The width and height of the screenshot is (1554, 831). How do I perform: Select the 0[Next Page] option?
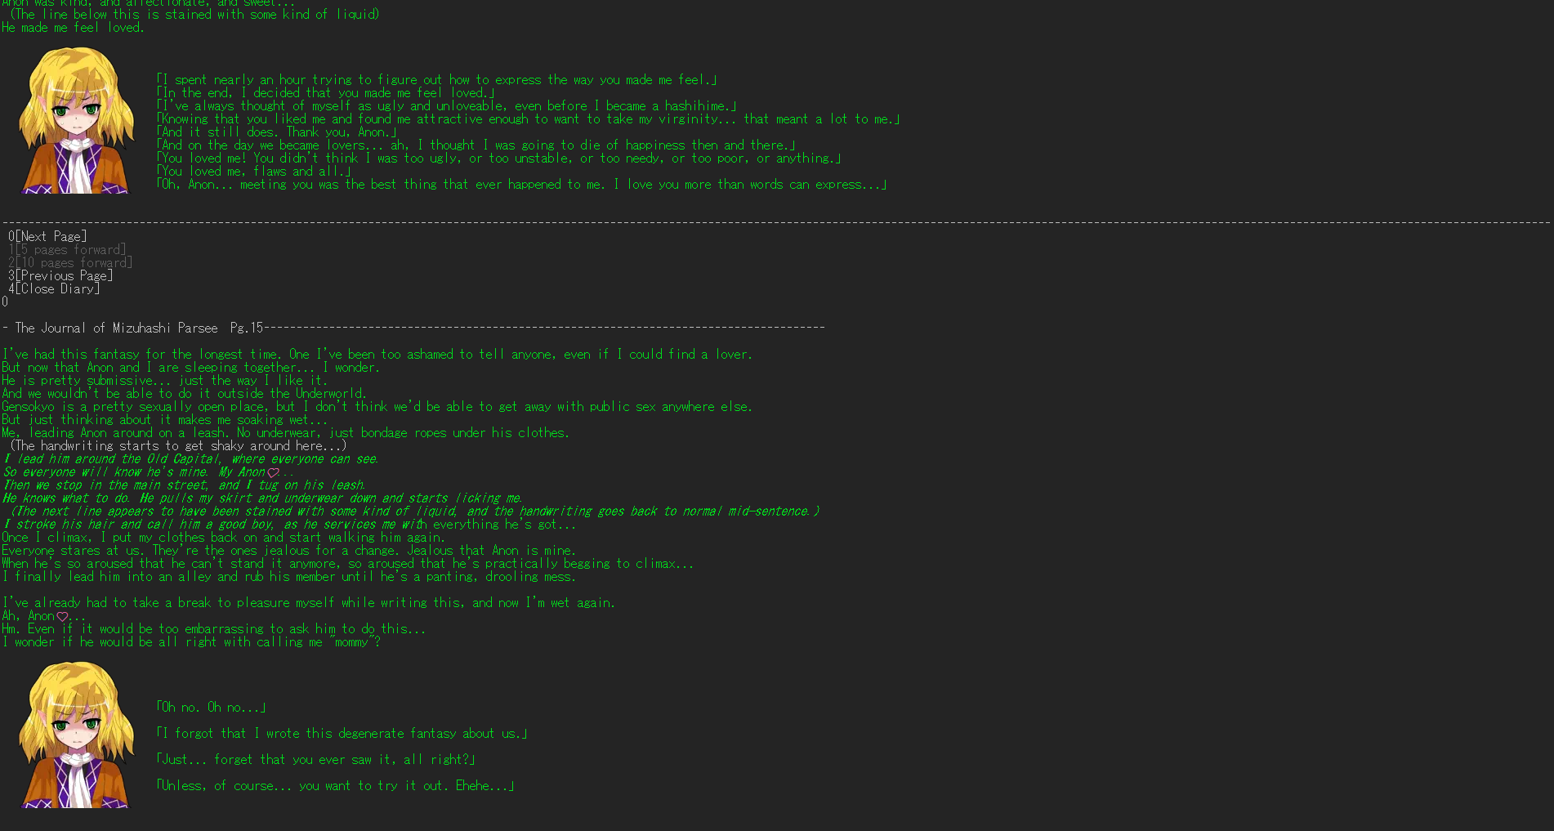point(47,236)
